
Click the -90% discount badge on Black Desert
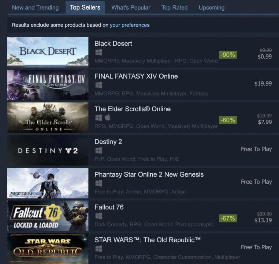click(x=227, y=55)
